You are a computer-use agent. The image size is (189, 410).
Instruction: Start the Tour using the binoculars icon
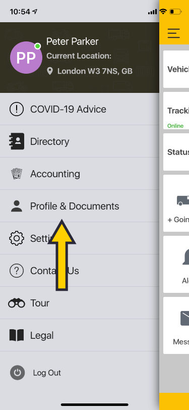(x=17, y=303)
